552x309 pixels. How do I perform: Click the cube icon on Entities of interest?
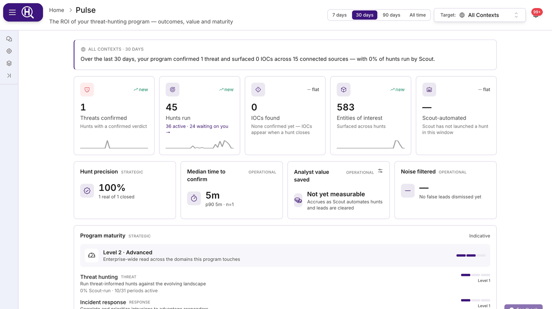click(x=343, y=89)
